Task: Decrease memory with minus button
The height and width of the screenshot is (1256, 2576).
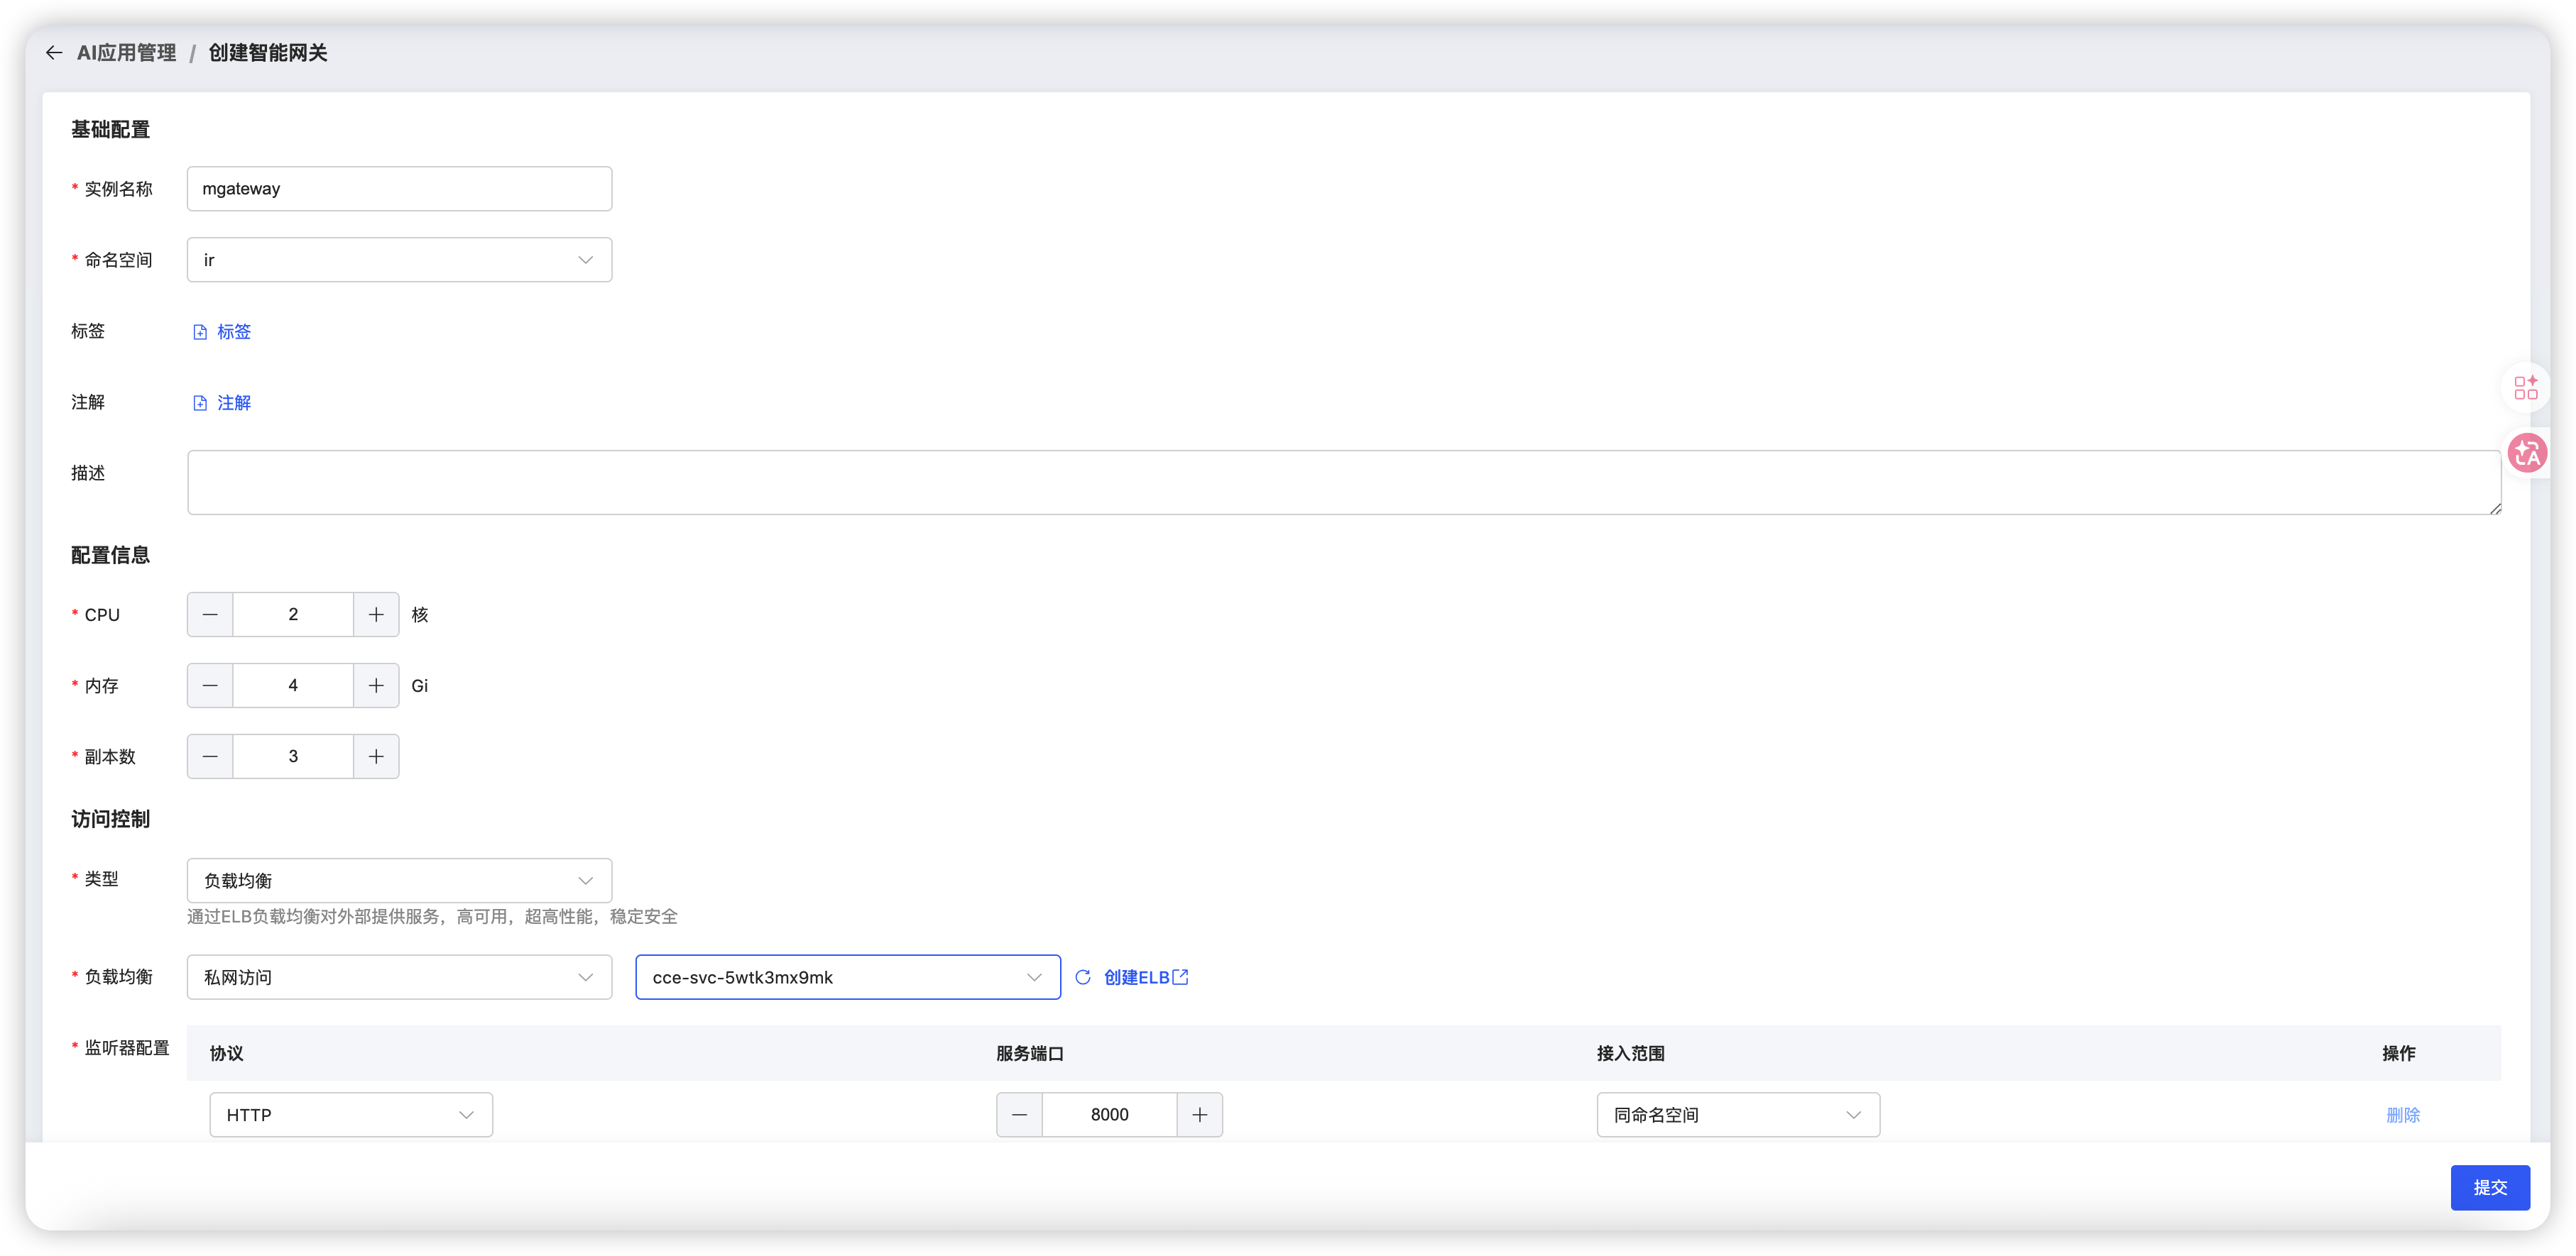Action: [210, 685]
